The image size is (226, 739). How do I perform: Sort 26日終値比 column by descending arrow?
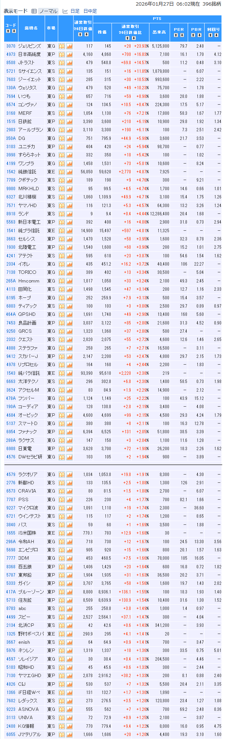134,38
